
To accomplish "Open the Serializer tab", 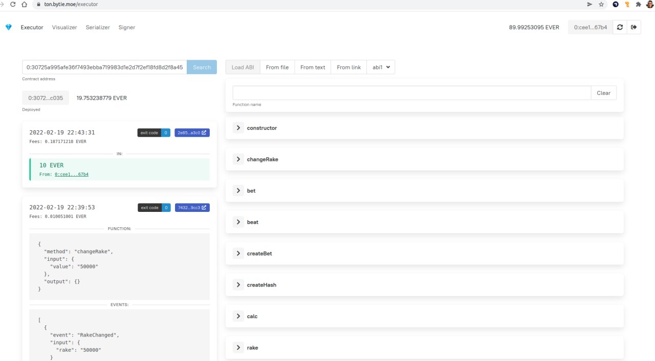I will tap(98, 28).
